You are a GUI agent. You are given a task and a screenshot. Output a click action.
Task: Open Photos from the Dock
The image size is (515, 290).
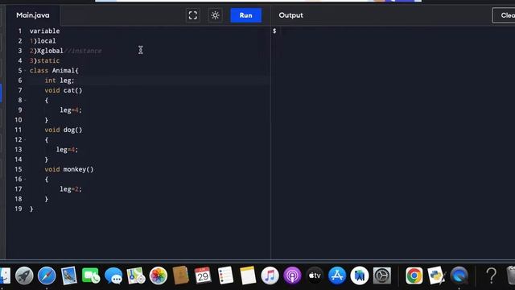[159, 275]
